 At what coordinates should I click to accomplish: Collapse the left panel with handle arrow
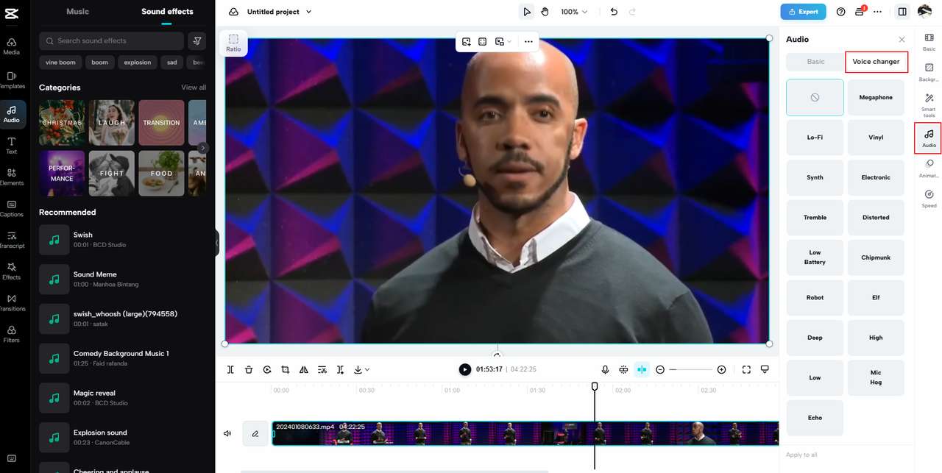[217, 243]
